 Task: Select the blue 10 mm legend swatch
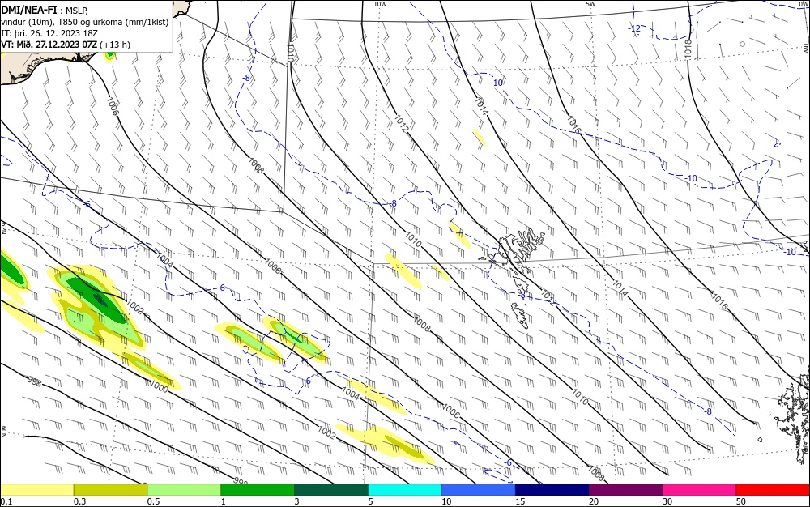(x=479, y=490)
